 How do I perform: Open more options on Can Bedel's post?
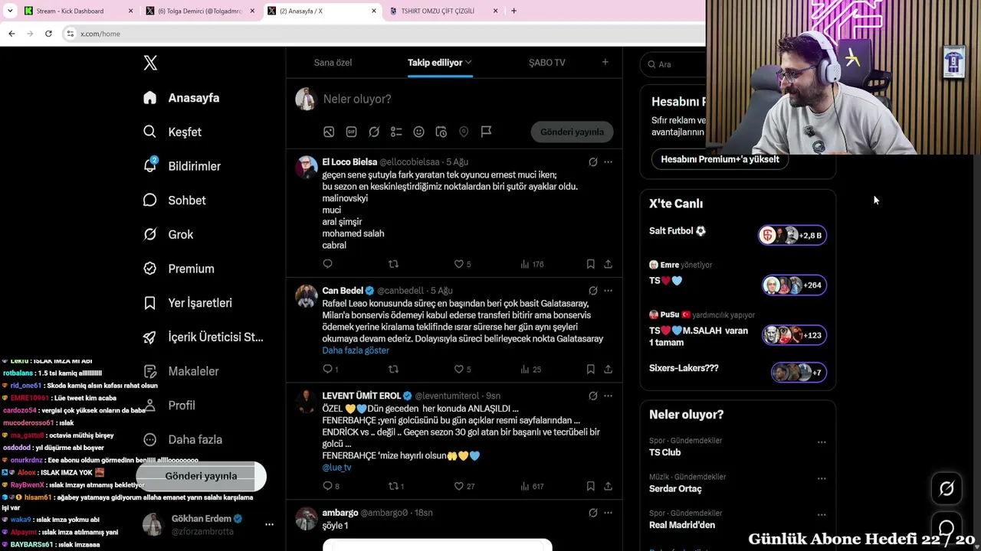pyautogui.click(x=608, y=291)
